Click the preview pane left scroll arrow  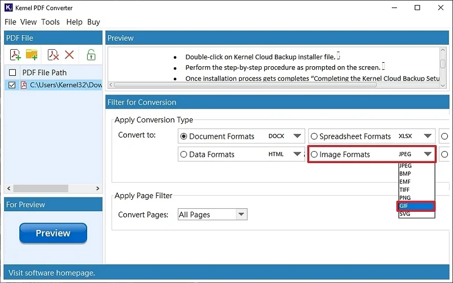point(110,85)
